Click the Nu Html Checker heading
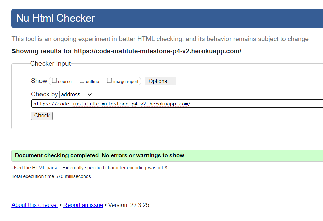Screen dimensions: 323x221 [55, 18]
